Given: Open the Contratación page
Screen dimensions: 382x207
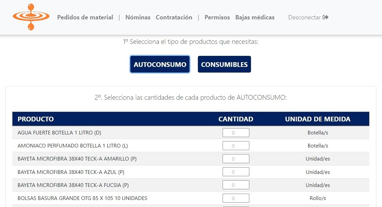Looking at the screenshot, I should (174, 17).
